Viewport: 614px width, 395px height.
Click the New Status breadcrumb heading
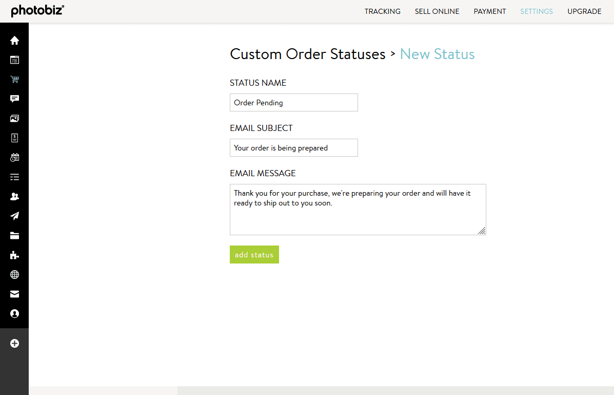coord(438,54)
